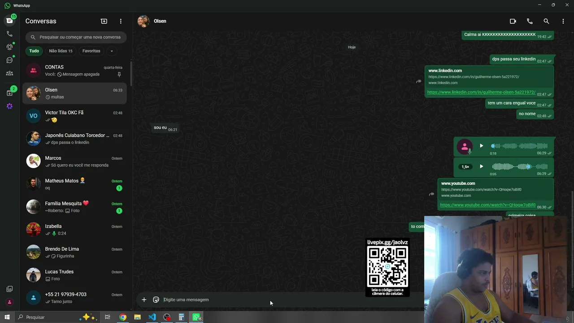Open Task View on the taskbar

[108, 317]
